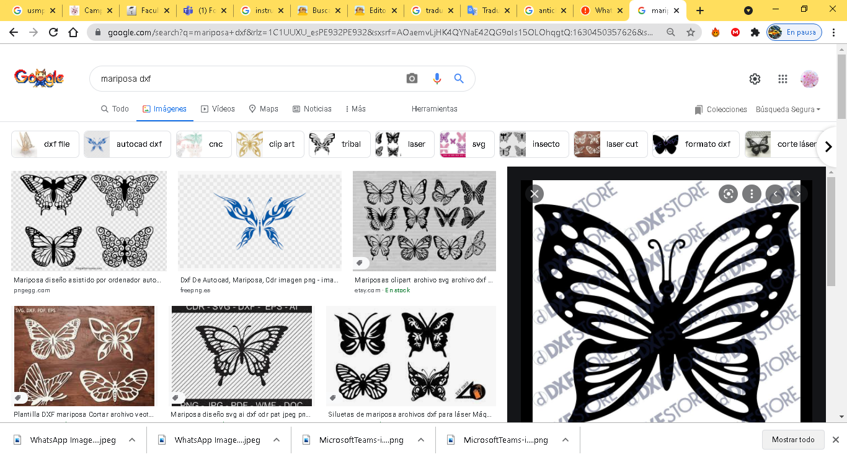The width and height of the screenshot is (847, 457).
Task: Go back in browser
Action: point(14,33)
